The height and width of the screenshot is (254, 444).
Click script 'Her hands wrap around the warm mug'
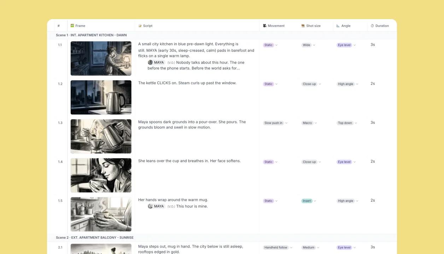coord(173,200)
